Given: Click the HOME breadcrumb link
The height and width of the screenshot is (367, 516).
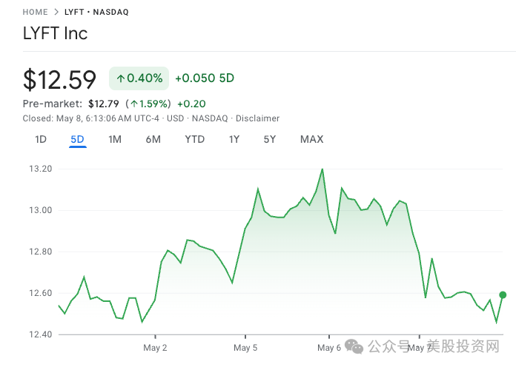Looking at the screenshot, I should click(36, 12).
